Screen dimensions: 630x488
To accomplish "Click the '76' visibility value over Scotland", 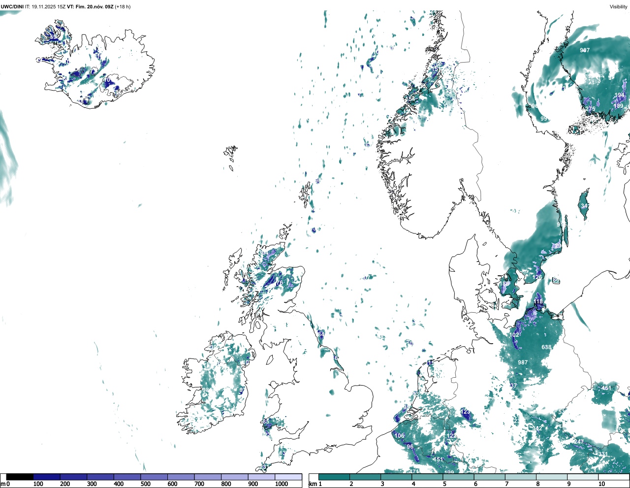I will point(279,283).
